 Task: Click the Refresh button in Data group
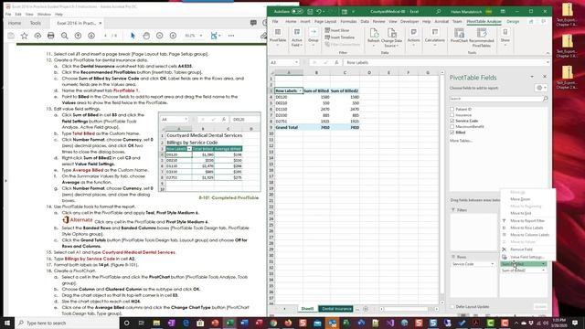[x=374, y=37]
